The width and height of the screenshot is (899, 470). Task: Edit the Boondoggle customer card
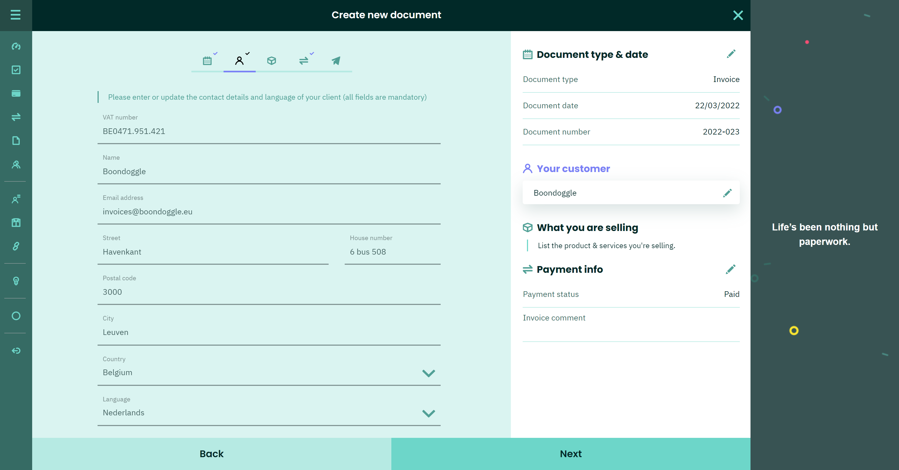coord(727,193)
